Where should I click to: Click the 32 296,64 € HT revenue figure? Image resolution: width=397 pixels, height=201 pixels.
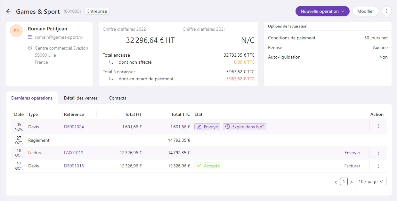150,40
